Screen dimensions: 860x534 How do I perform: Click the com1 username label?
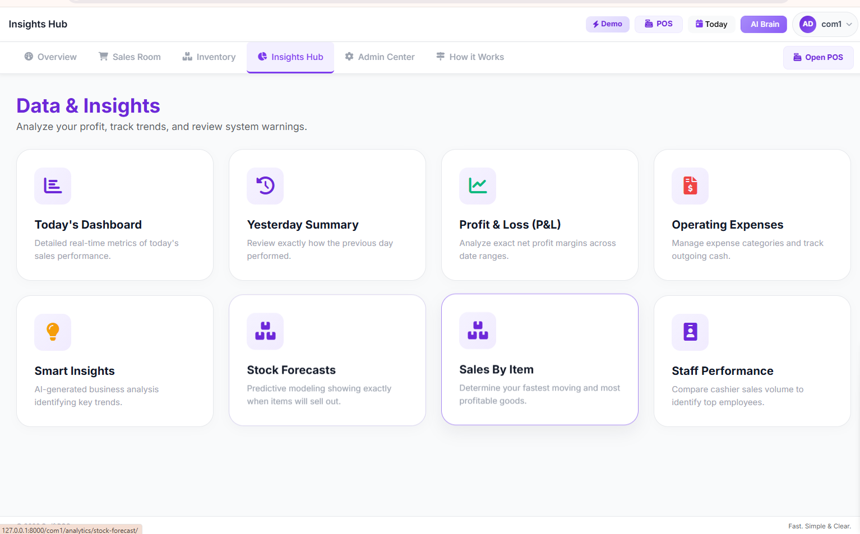click(831, 24)
